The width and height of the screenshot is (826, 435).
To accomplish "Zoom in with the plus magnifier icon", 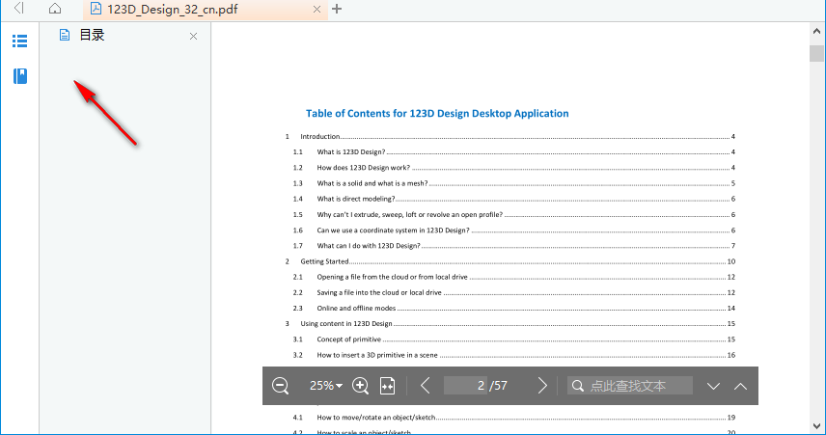I will tap(360, 386).
